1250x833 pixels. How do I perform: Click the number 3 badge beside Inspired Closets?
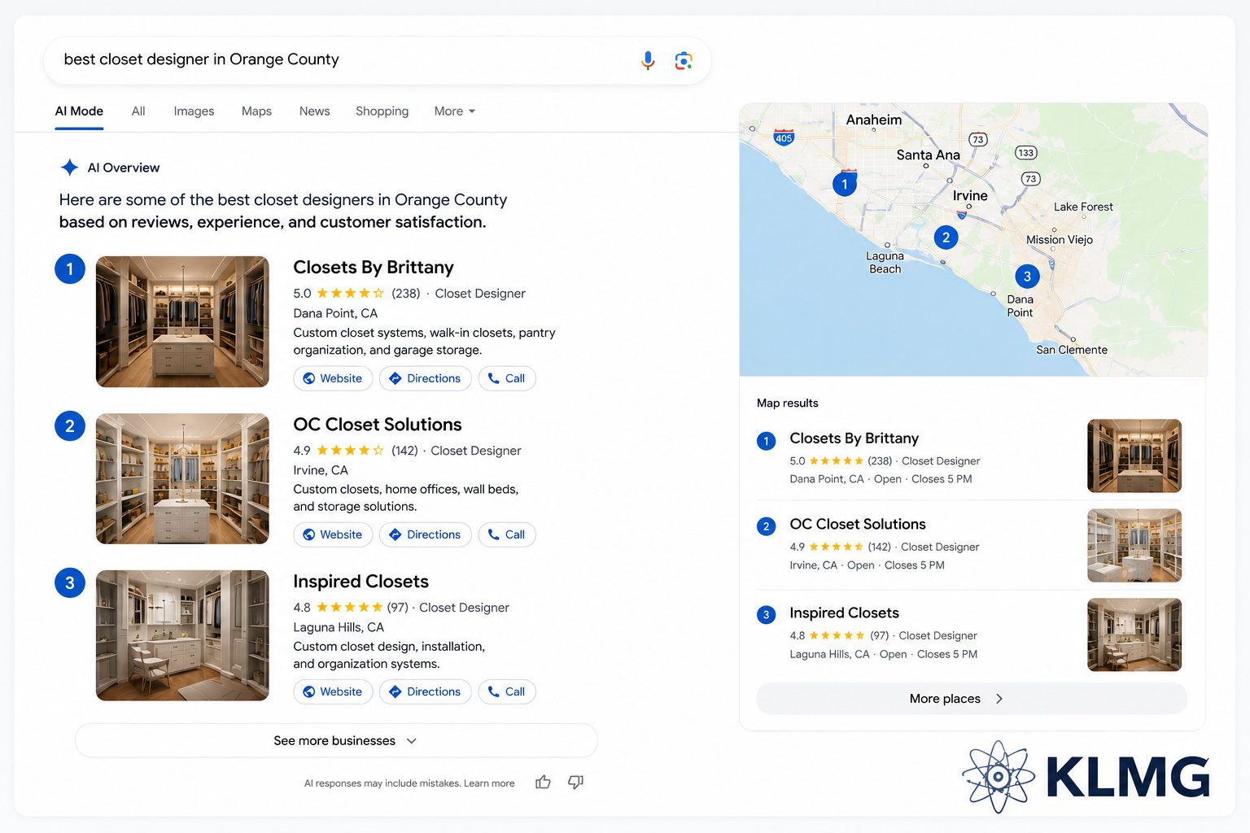point(70,583)
